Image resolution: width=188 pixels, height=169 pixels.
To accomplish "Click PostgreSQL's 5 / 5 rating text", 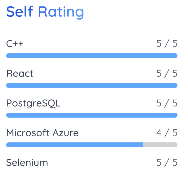I will (167, 103).
